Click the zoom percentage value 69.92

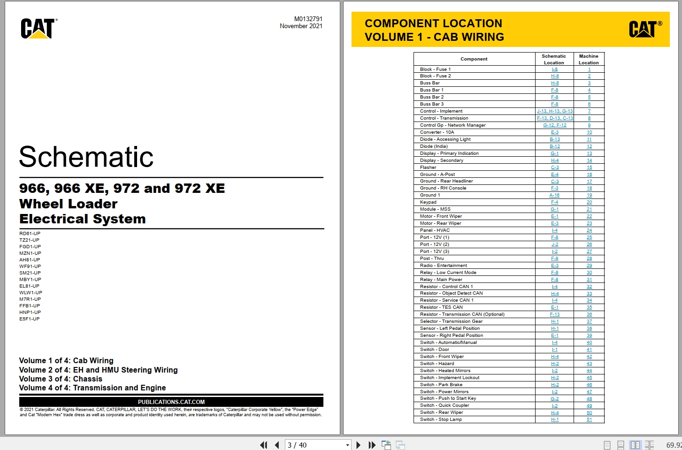point(674,445)
